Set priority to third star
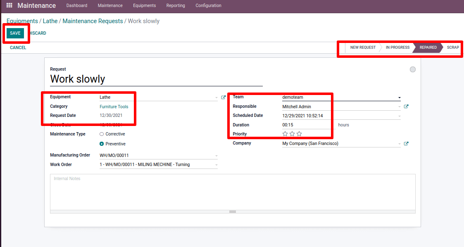Viewport: 464px width, 247px height. point(299,134)
